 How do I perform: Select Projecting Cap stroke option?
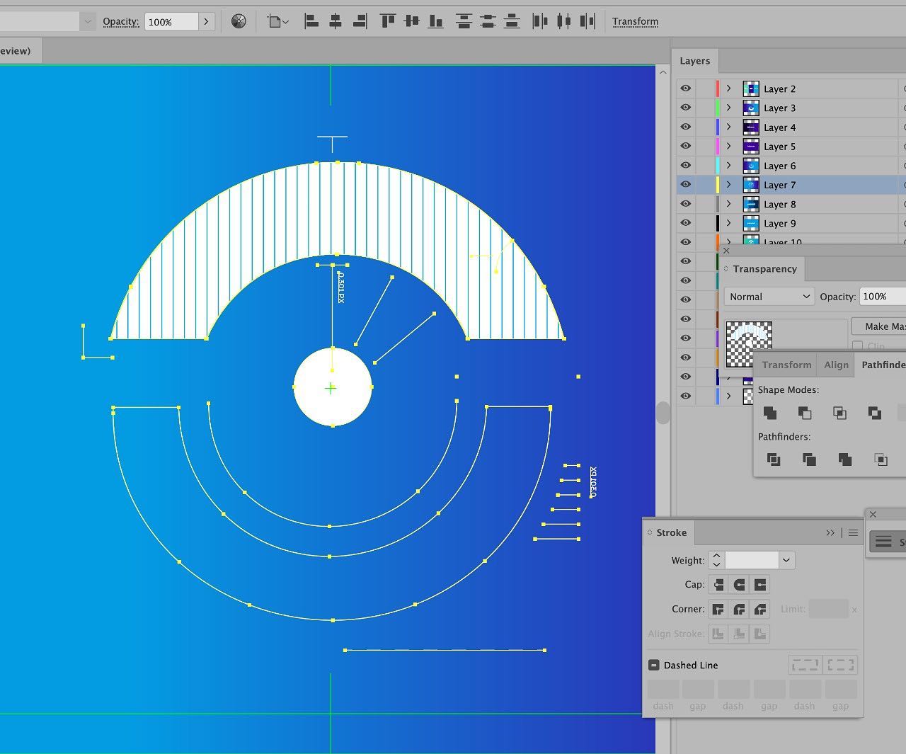click(x=760, y=585)
